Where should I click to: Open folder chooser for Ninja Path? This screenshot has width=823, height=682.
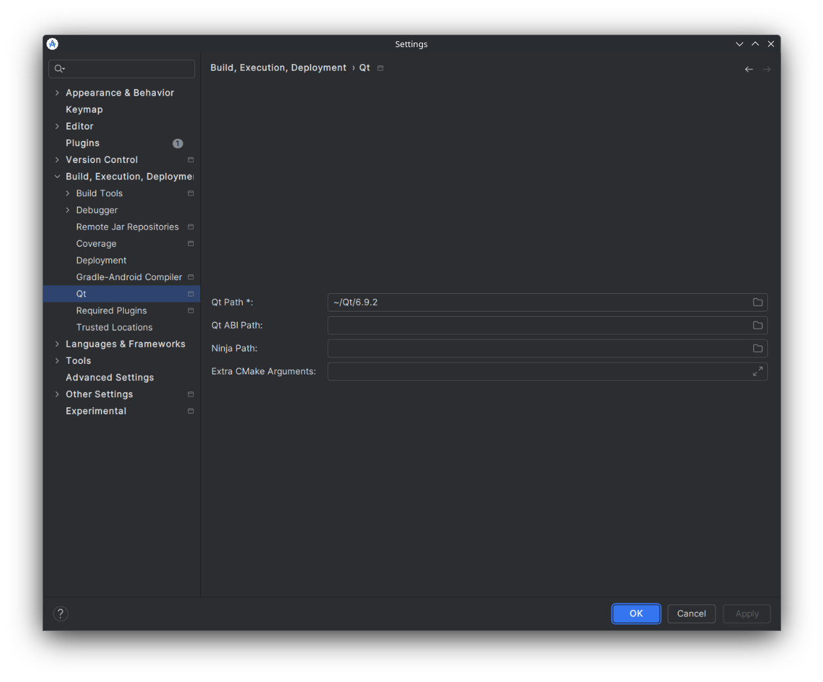(758, 348)
